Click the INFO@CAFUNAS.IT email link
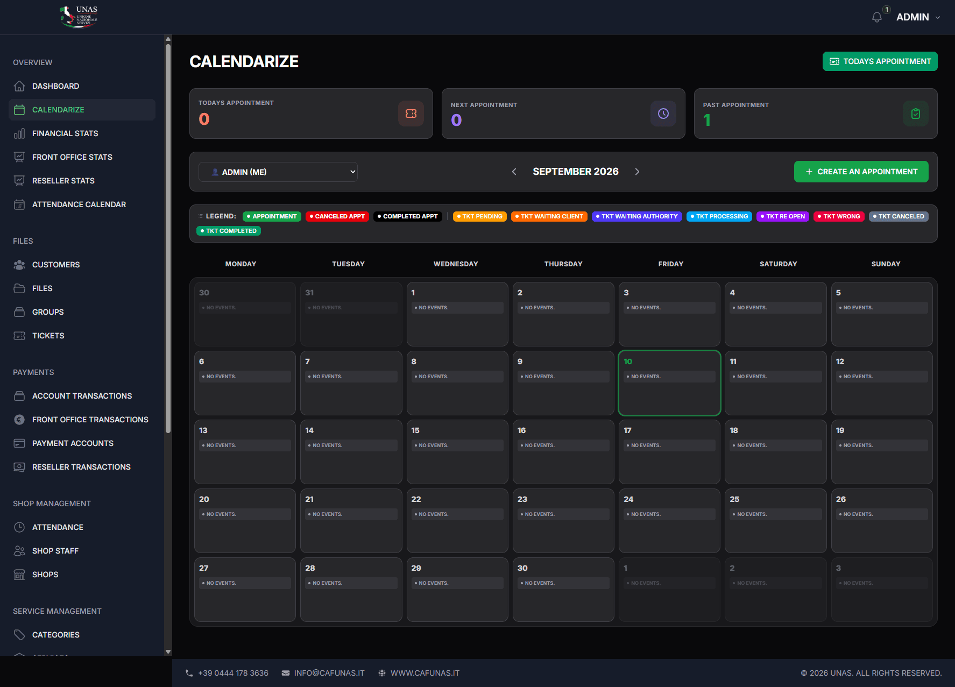The height and width of the screenshot is (687, 955). (329, 673)
